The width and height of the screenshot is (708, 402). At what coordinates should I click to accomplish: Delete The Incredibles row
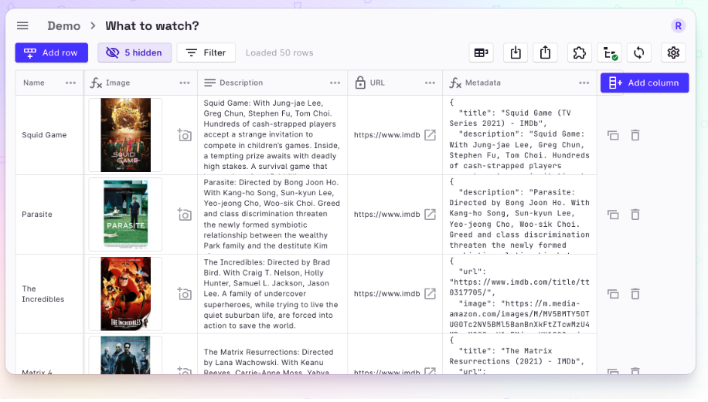635,294
